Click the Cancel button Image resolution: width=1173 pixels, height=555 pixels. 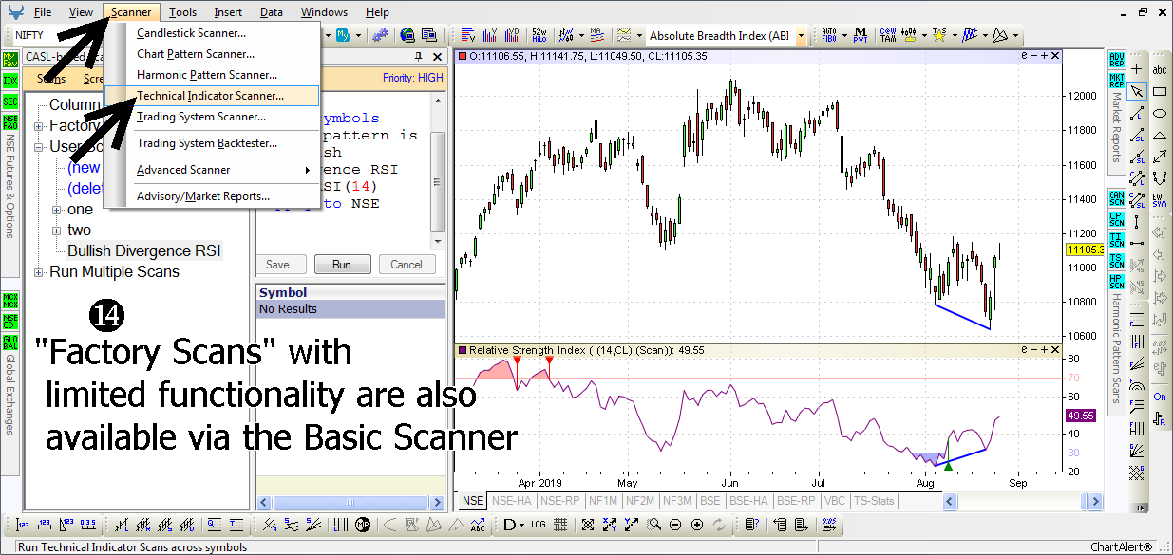(407, 265)
